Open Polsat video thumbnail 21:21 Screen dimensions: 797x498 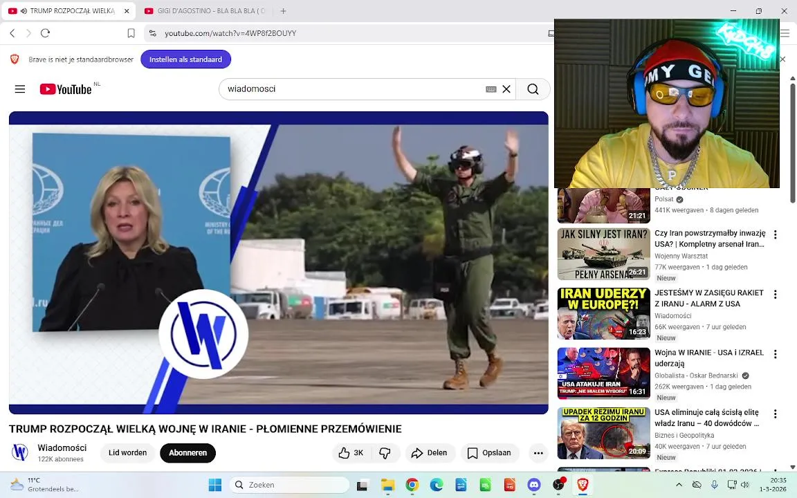point(603,205)
